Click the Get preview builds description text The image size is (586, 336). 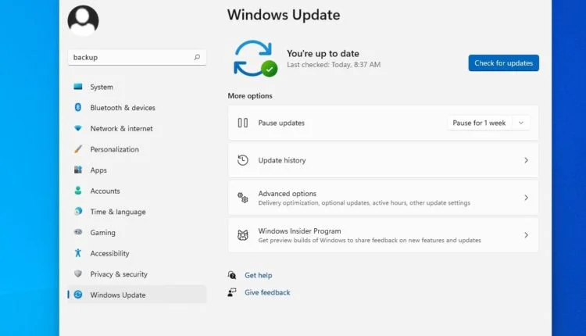click(370, 241)
